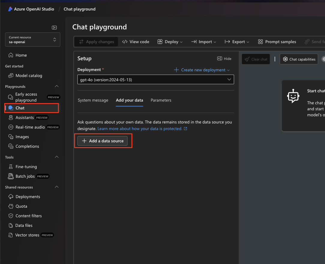The width and height of the screenshot is (325, 264).
Task: Open the gpt-4o deployment combo box
Action: coord(156,79)
